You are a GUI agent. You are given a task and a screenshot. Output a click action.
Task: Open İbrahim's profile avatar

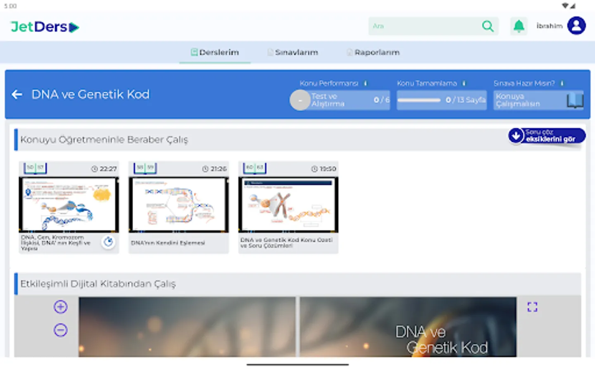pyautogui.click(x=577, y=26)
